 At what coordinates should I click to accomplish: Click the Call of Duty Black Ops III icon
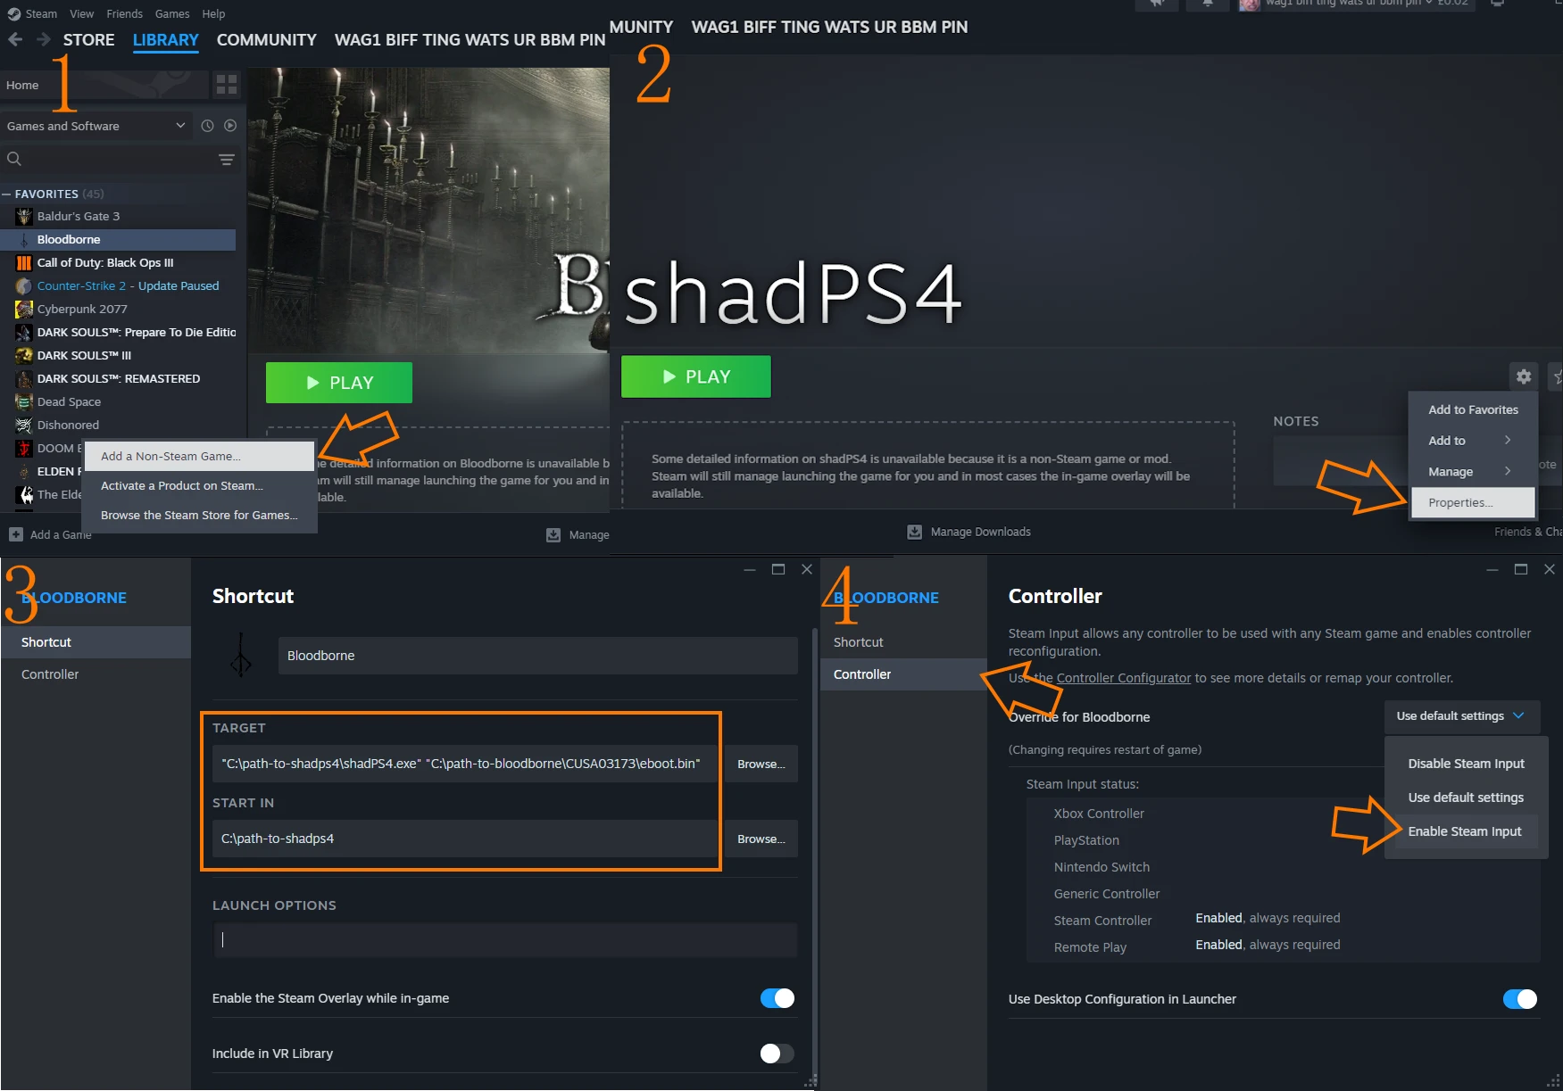pos(24,262)
